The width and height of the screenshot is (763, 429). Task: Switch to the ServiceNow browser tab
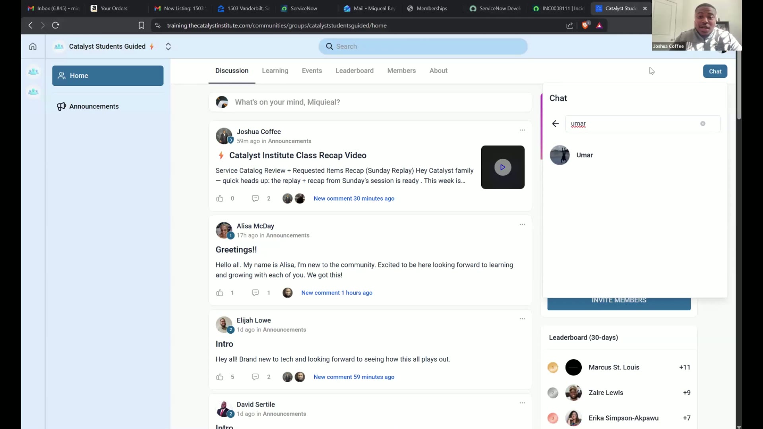pyautogui.click(x=304, y=8)
